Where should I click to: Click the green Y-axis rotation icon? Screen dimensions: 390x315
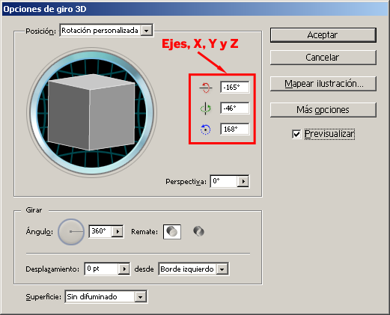pos(206,108)
